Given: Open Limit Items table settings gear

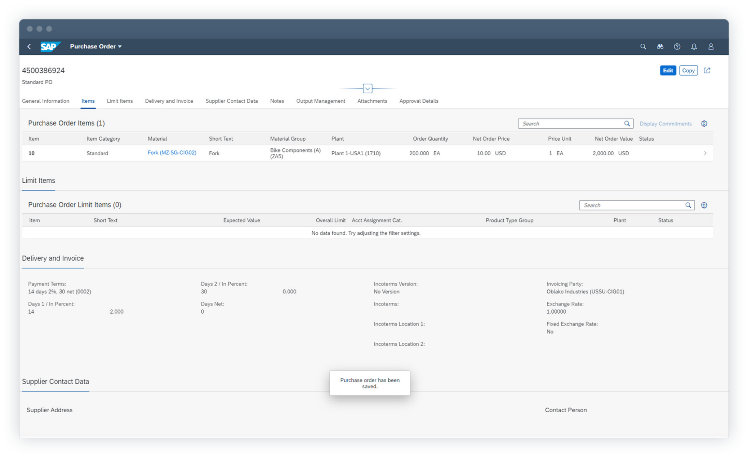Looking at the screenshot, I should click(x=704, y=205).
